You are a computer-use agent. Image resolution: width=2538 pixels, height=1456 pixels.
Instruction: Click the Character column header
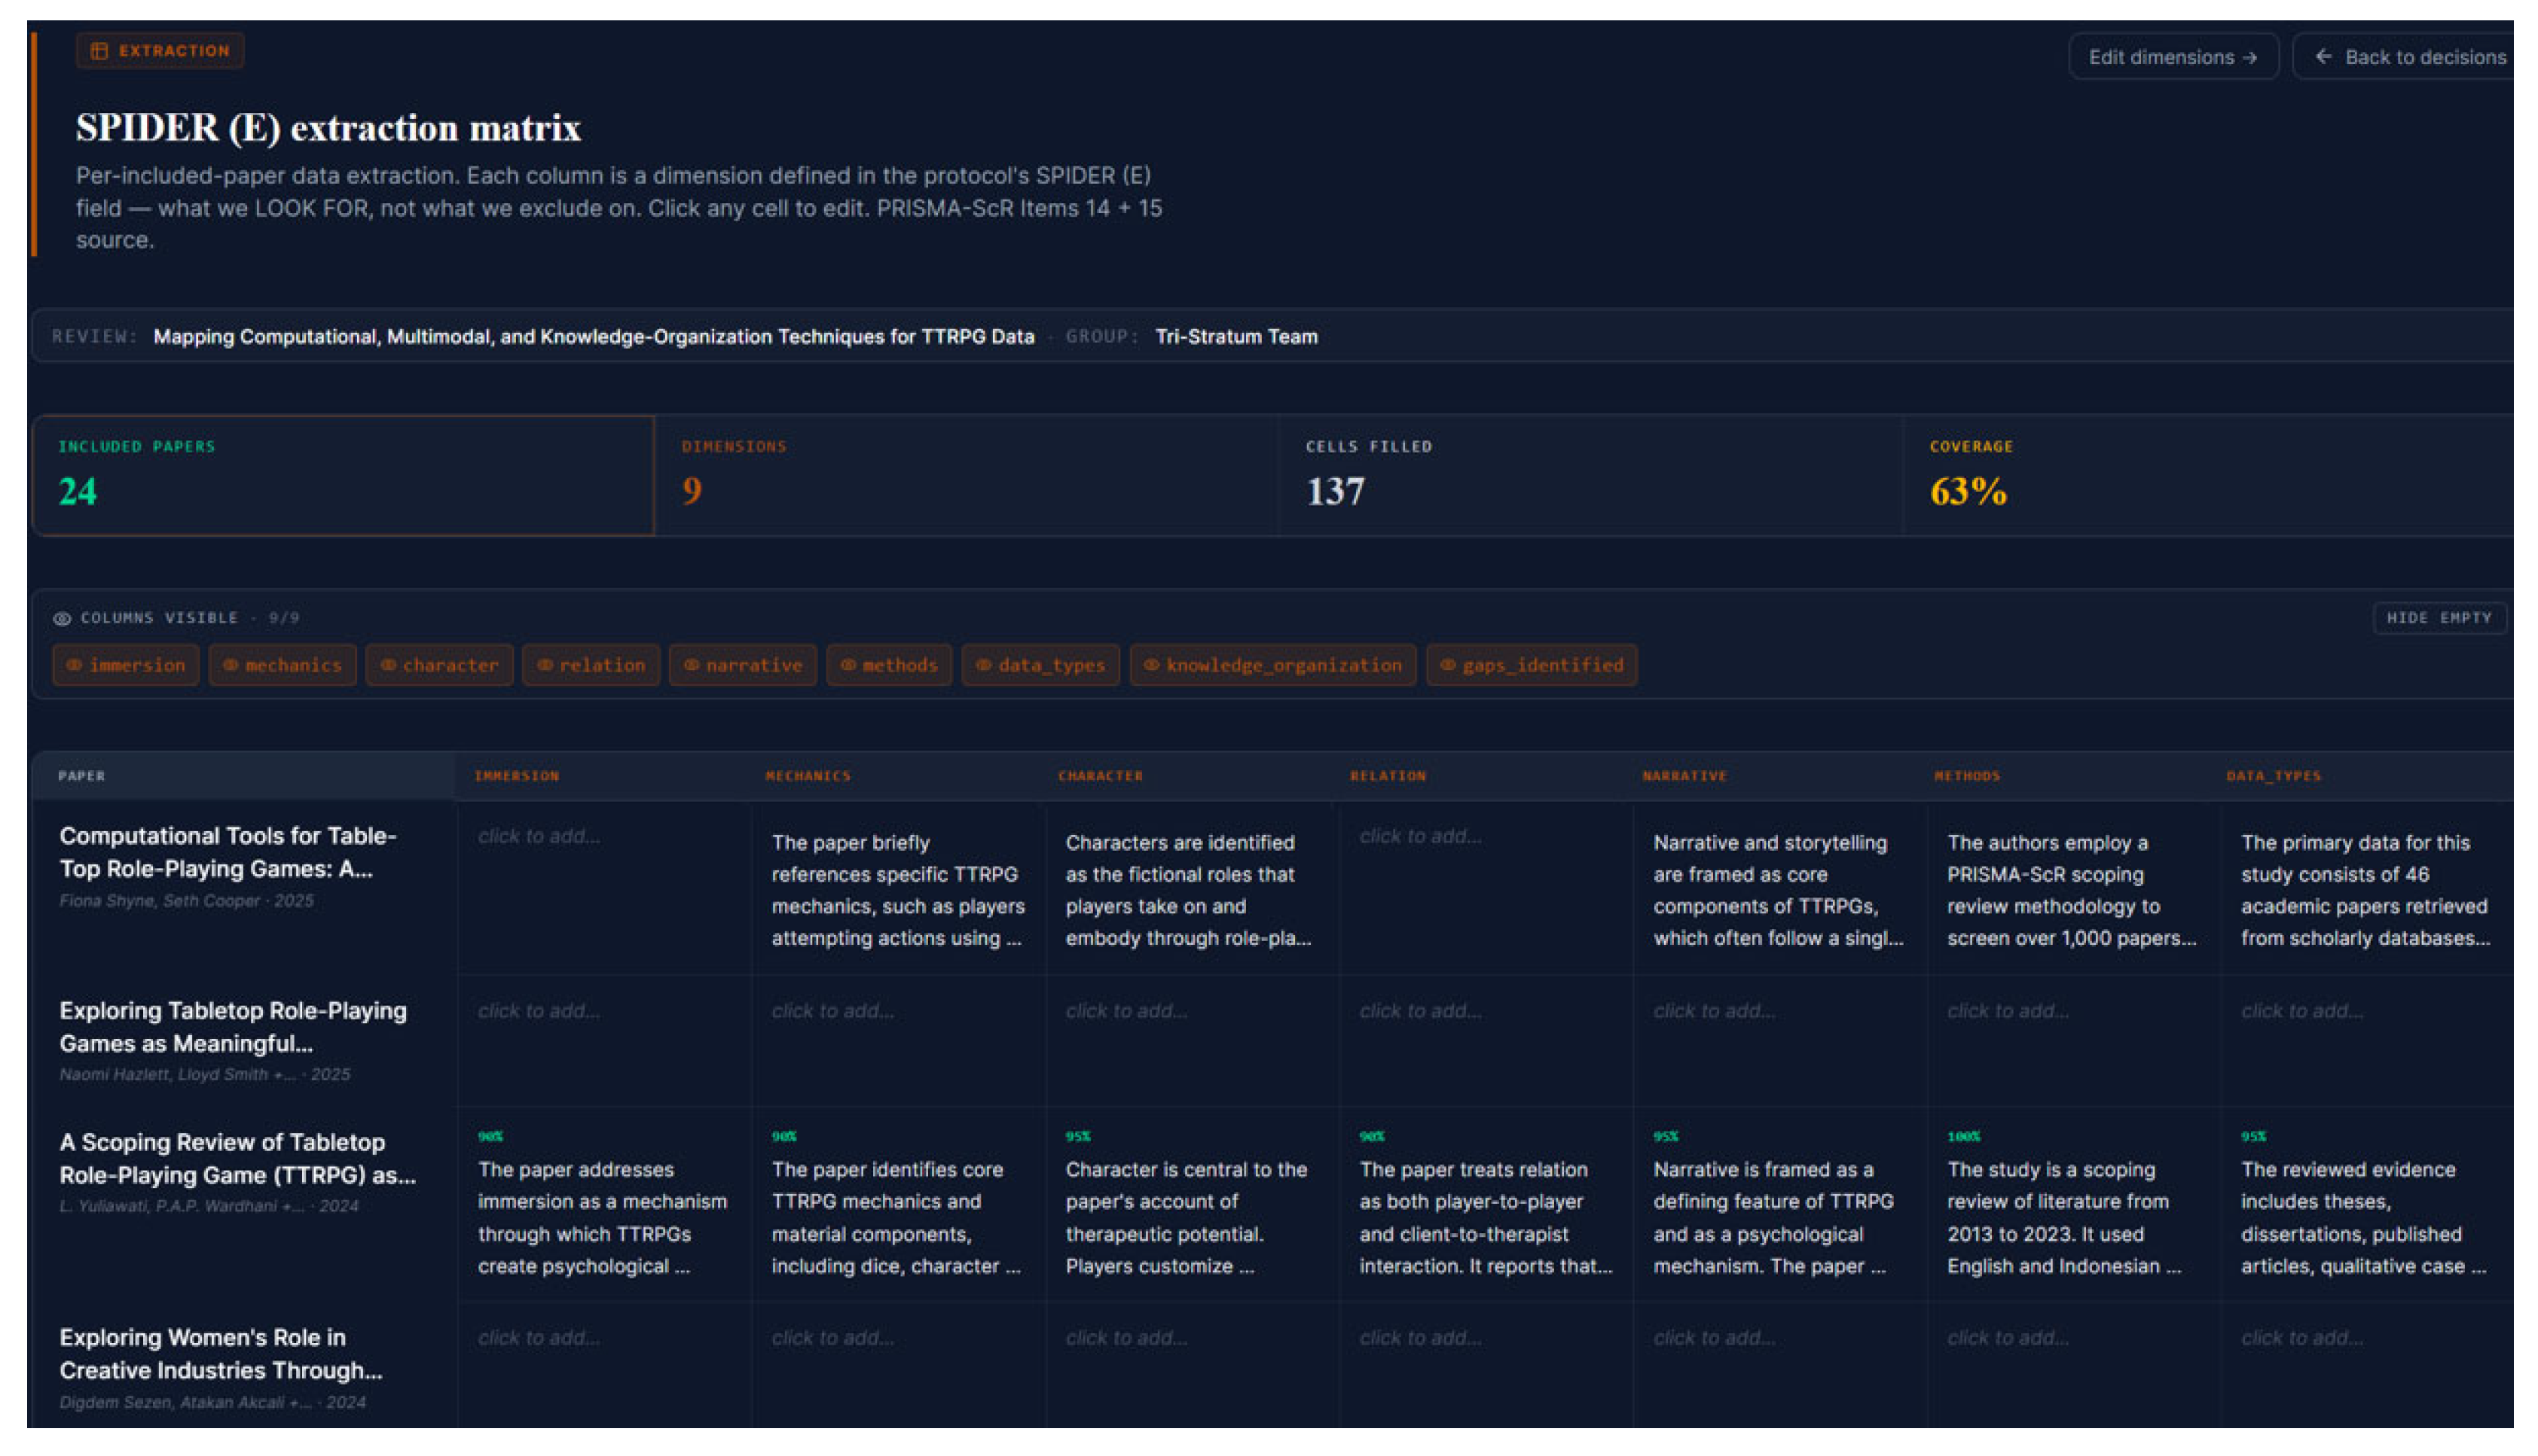click(x=1101, y=776)
